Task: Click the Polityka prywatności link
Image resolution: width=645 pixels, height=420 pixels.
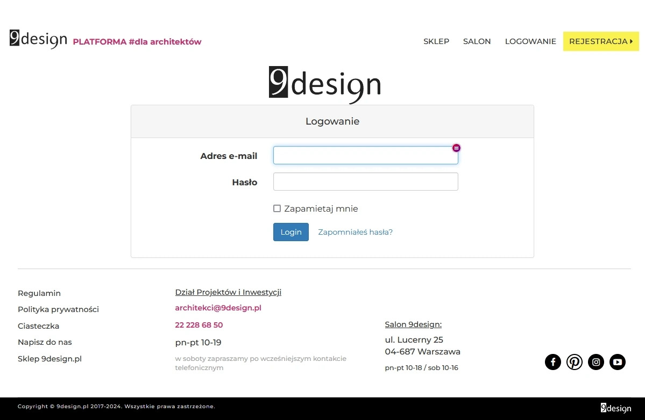Action: [58, 309]
